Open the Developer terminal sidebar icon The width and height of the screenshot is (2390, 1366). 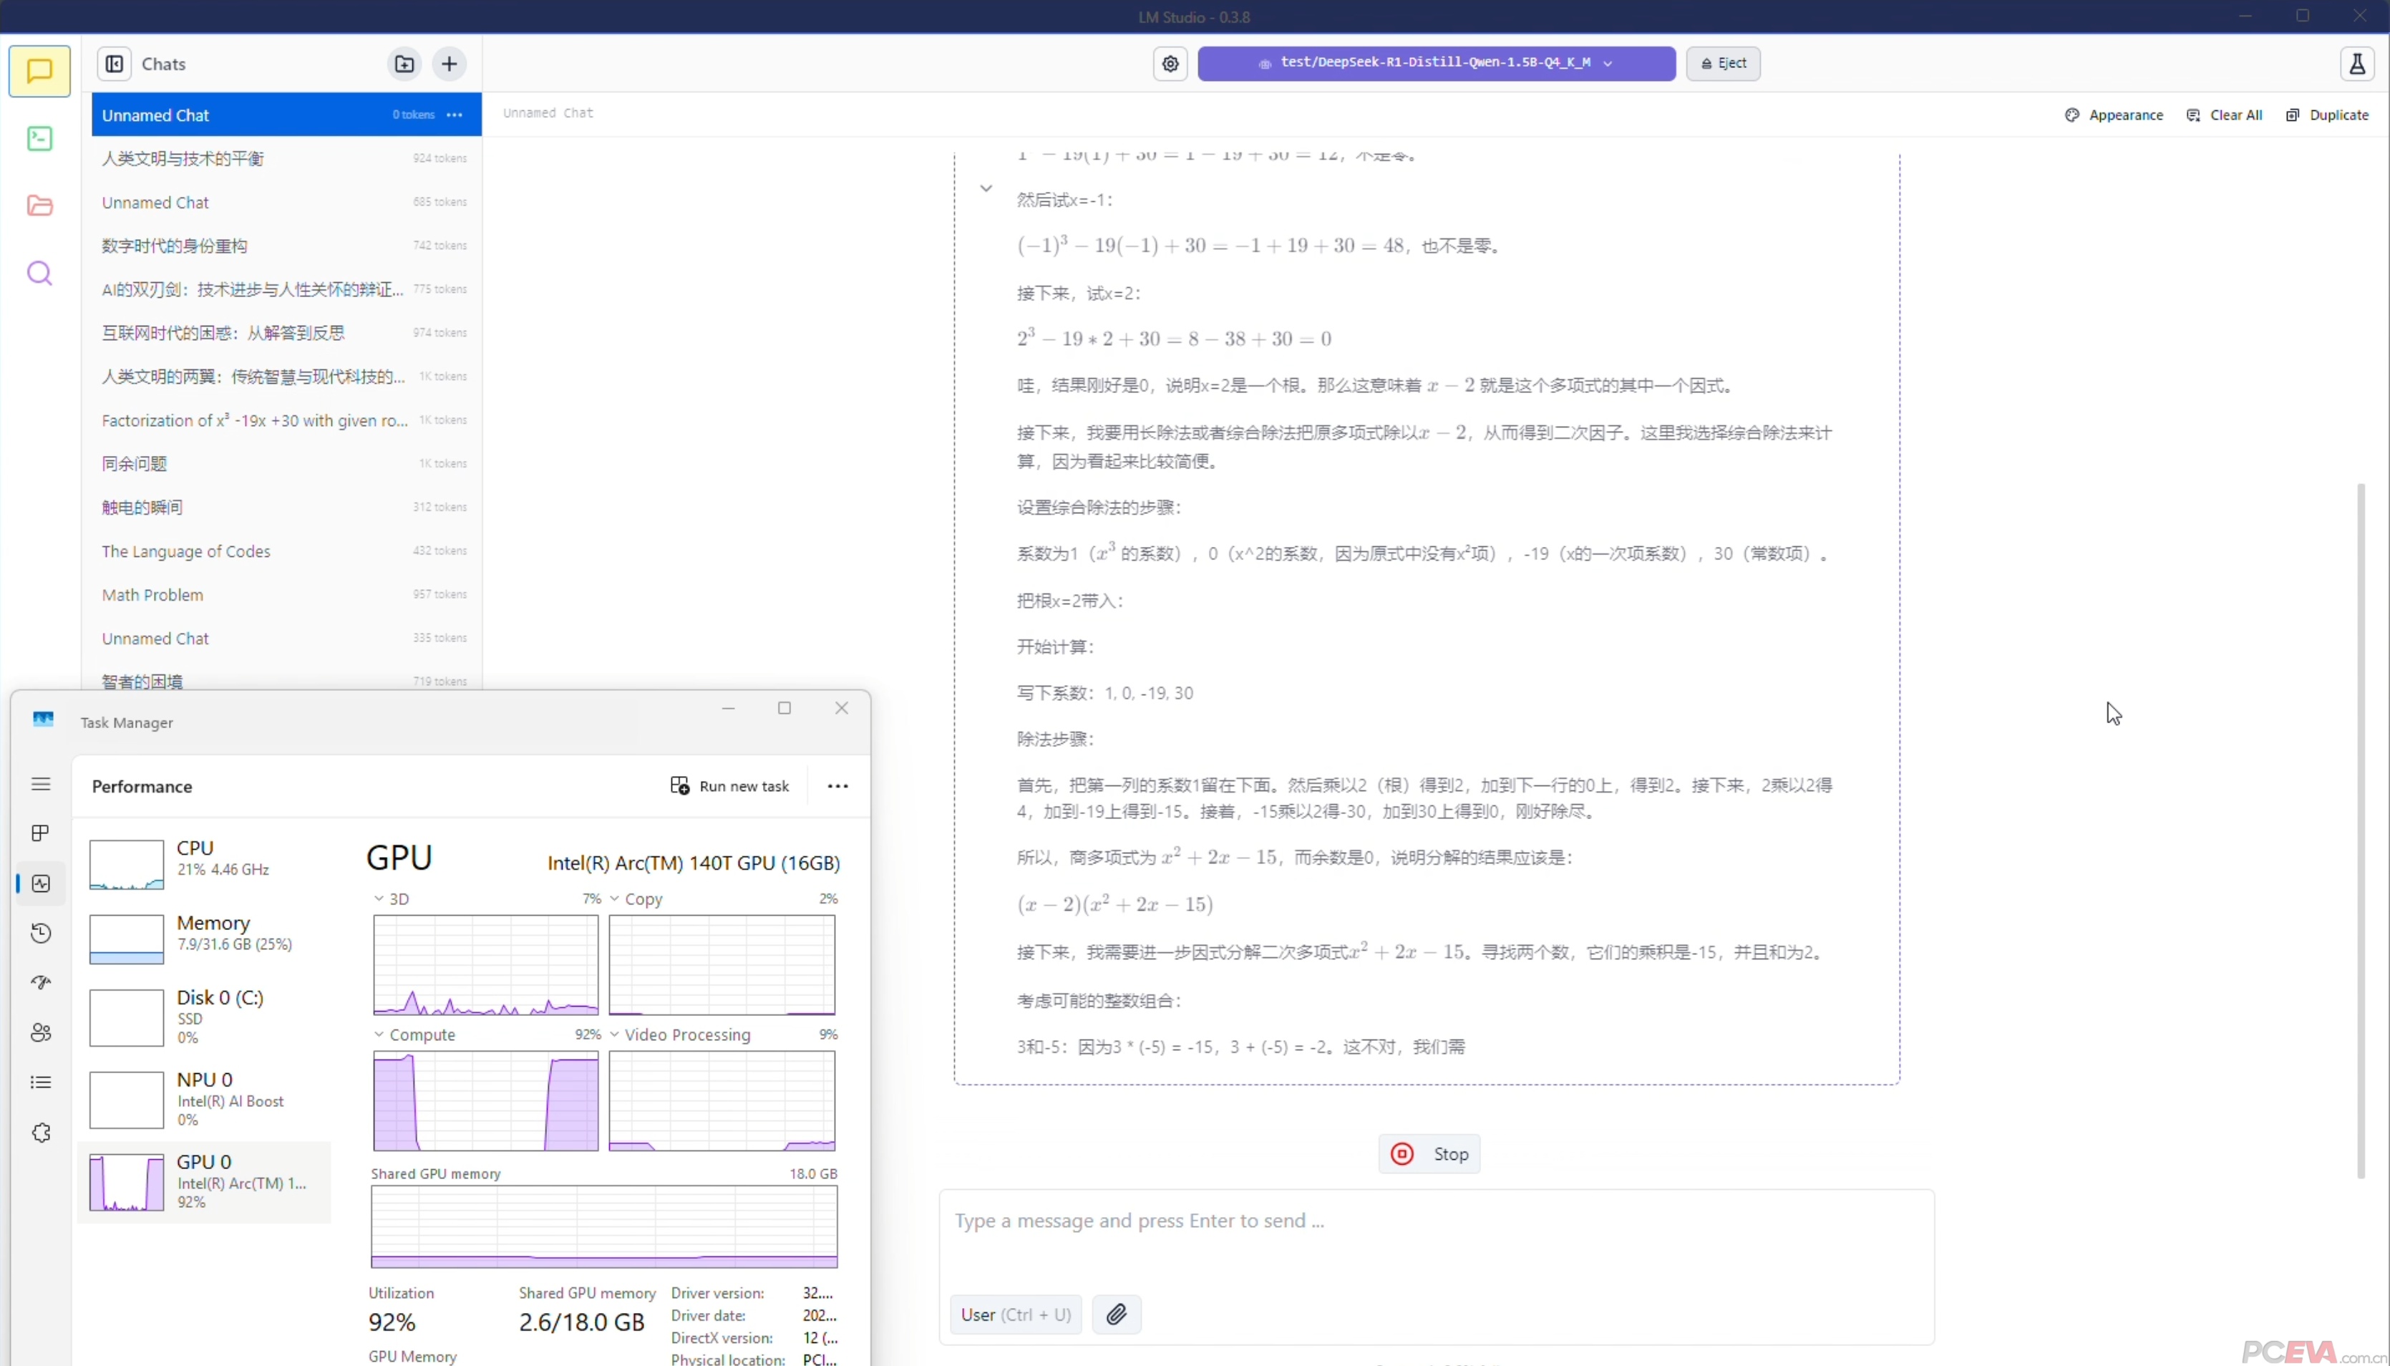pyautogui.click(x=39, y=139)
